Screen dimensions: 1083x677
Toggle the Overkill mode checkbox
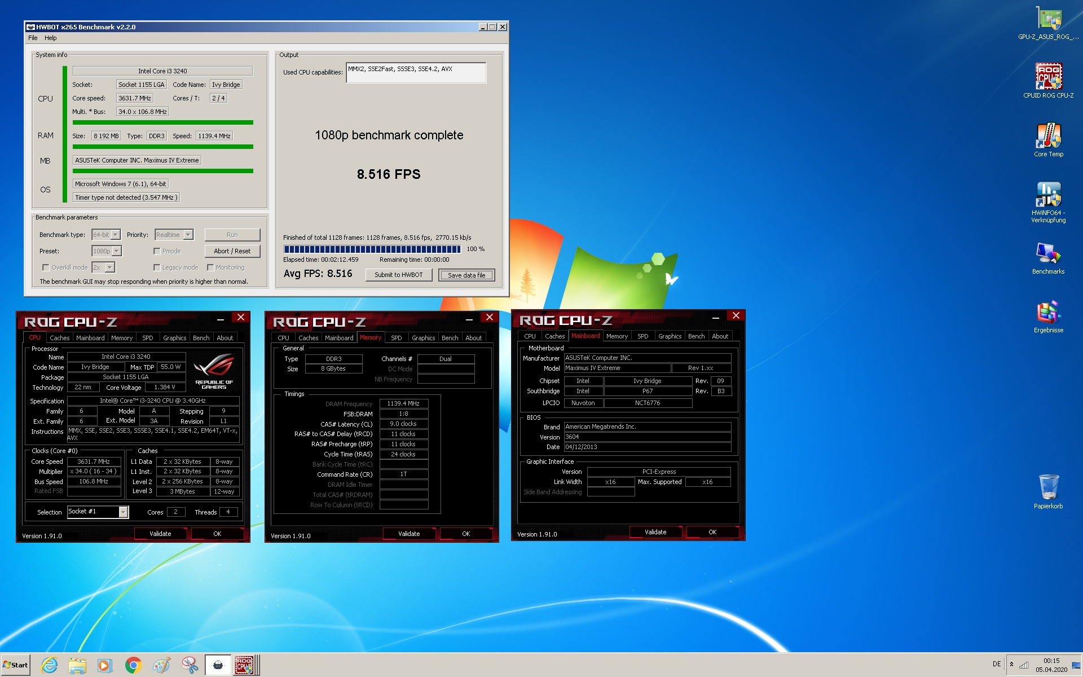46,267
